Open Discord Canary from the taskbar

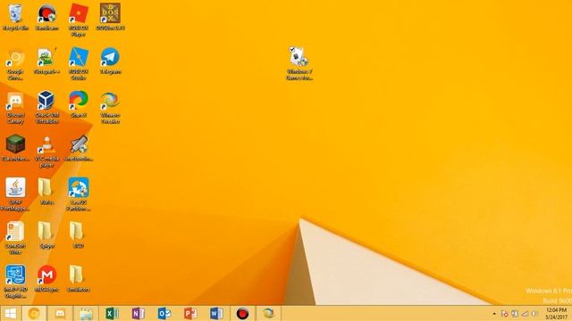pos(60,313)
